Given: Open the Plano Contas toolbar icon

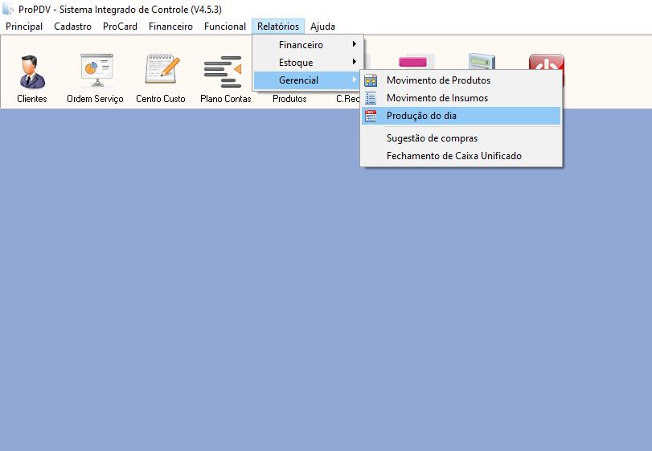Looking at the screenshot, I should 223,72.
